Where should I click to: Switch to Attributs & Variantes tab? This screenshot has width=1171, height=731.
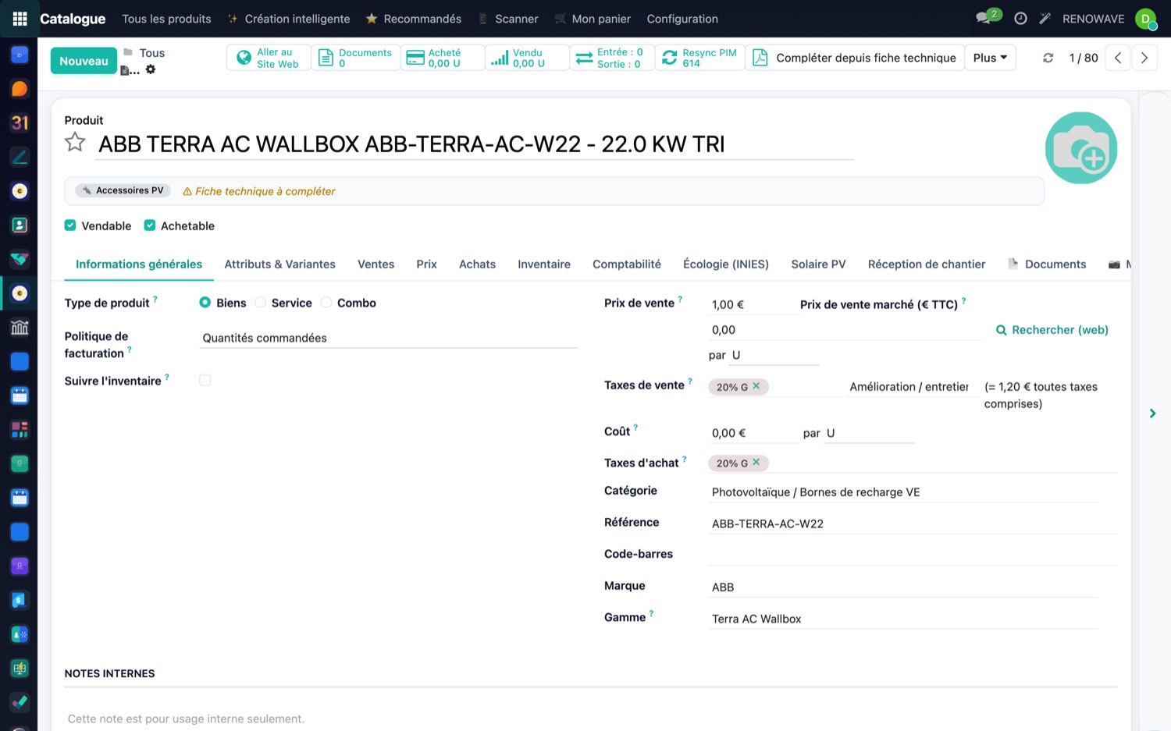pyautogui.click(x=280, y=264)
